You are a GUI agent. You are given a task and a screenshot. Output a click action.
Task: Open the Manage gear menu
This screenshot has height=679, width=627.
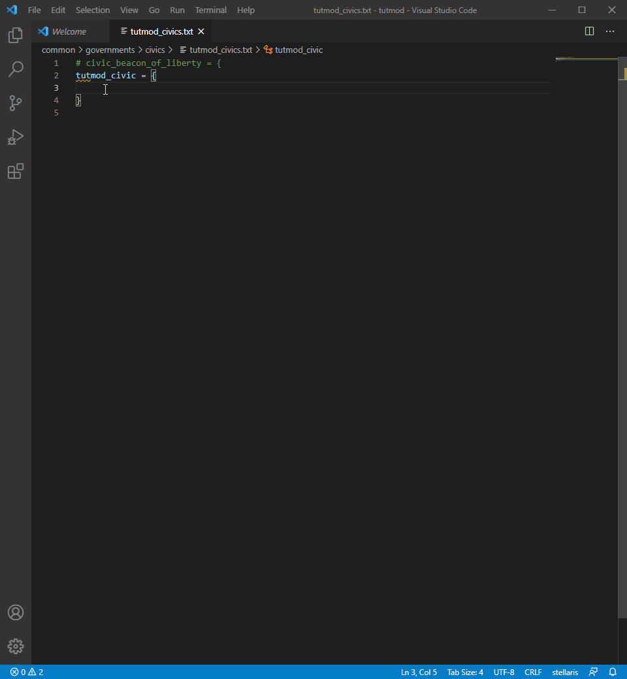tap(16, 646)
